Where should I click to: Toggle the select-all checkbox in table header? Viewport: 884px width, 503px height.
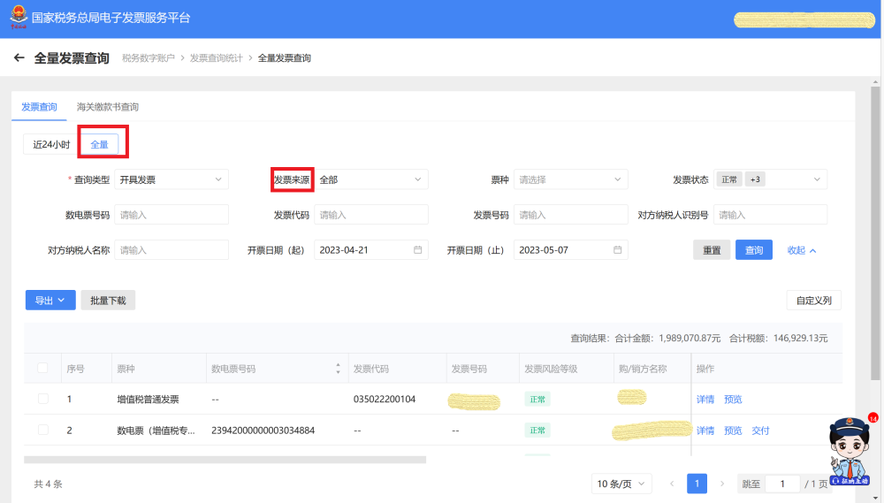pyautogui.click(x=43, y=369)
